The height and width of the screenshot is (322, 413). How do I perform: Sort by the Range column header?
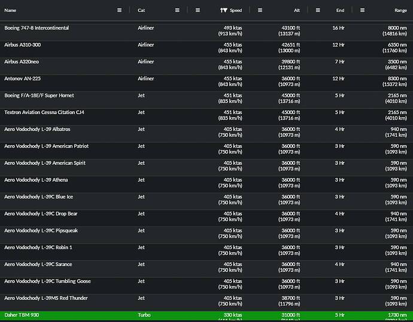[x=400, y=10]
